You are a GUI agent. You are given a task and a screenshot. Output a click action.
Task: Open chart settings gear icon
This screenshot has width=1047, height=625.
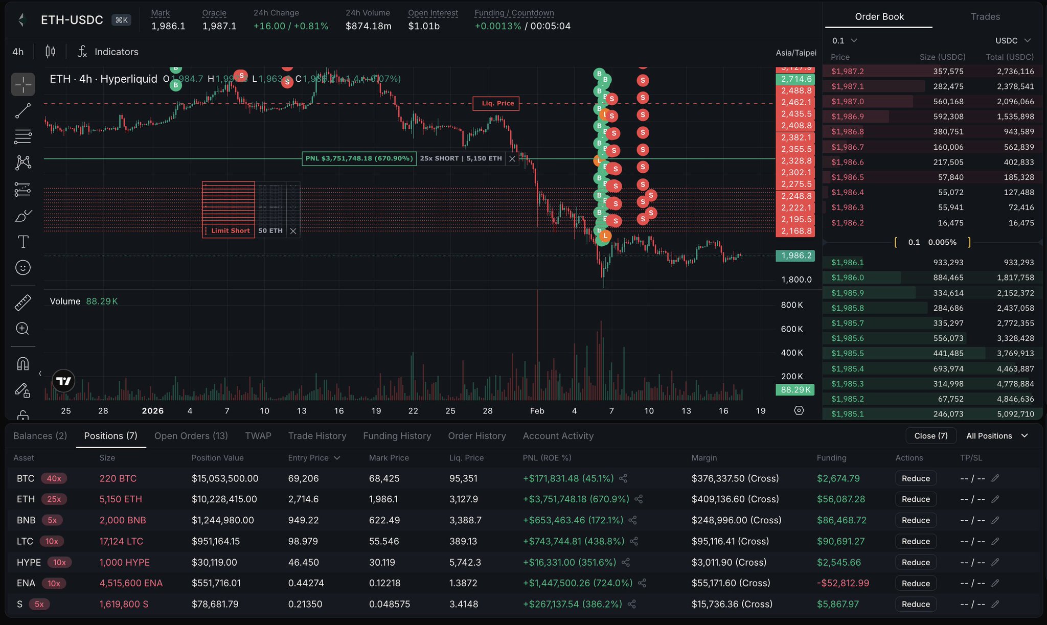click(799, 410)
